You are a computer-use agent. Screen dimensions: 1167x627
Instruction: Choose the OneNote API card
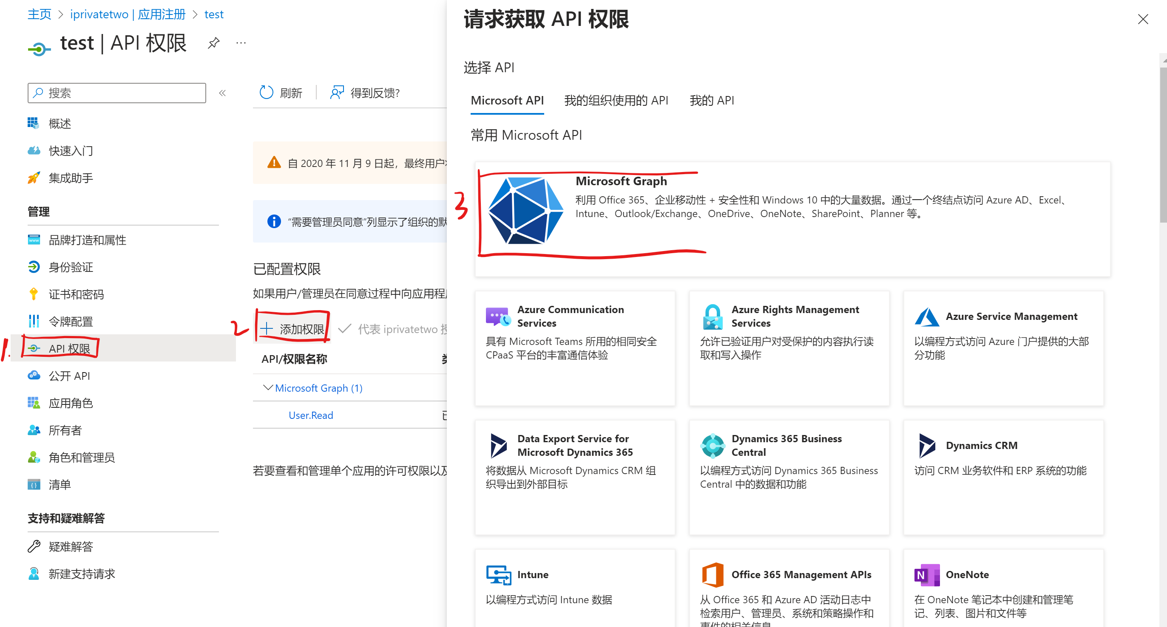point(1003,588)
